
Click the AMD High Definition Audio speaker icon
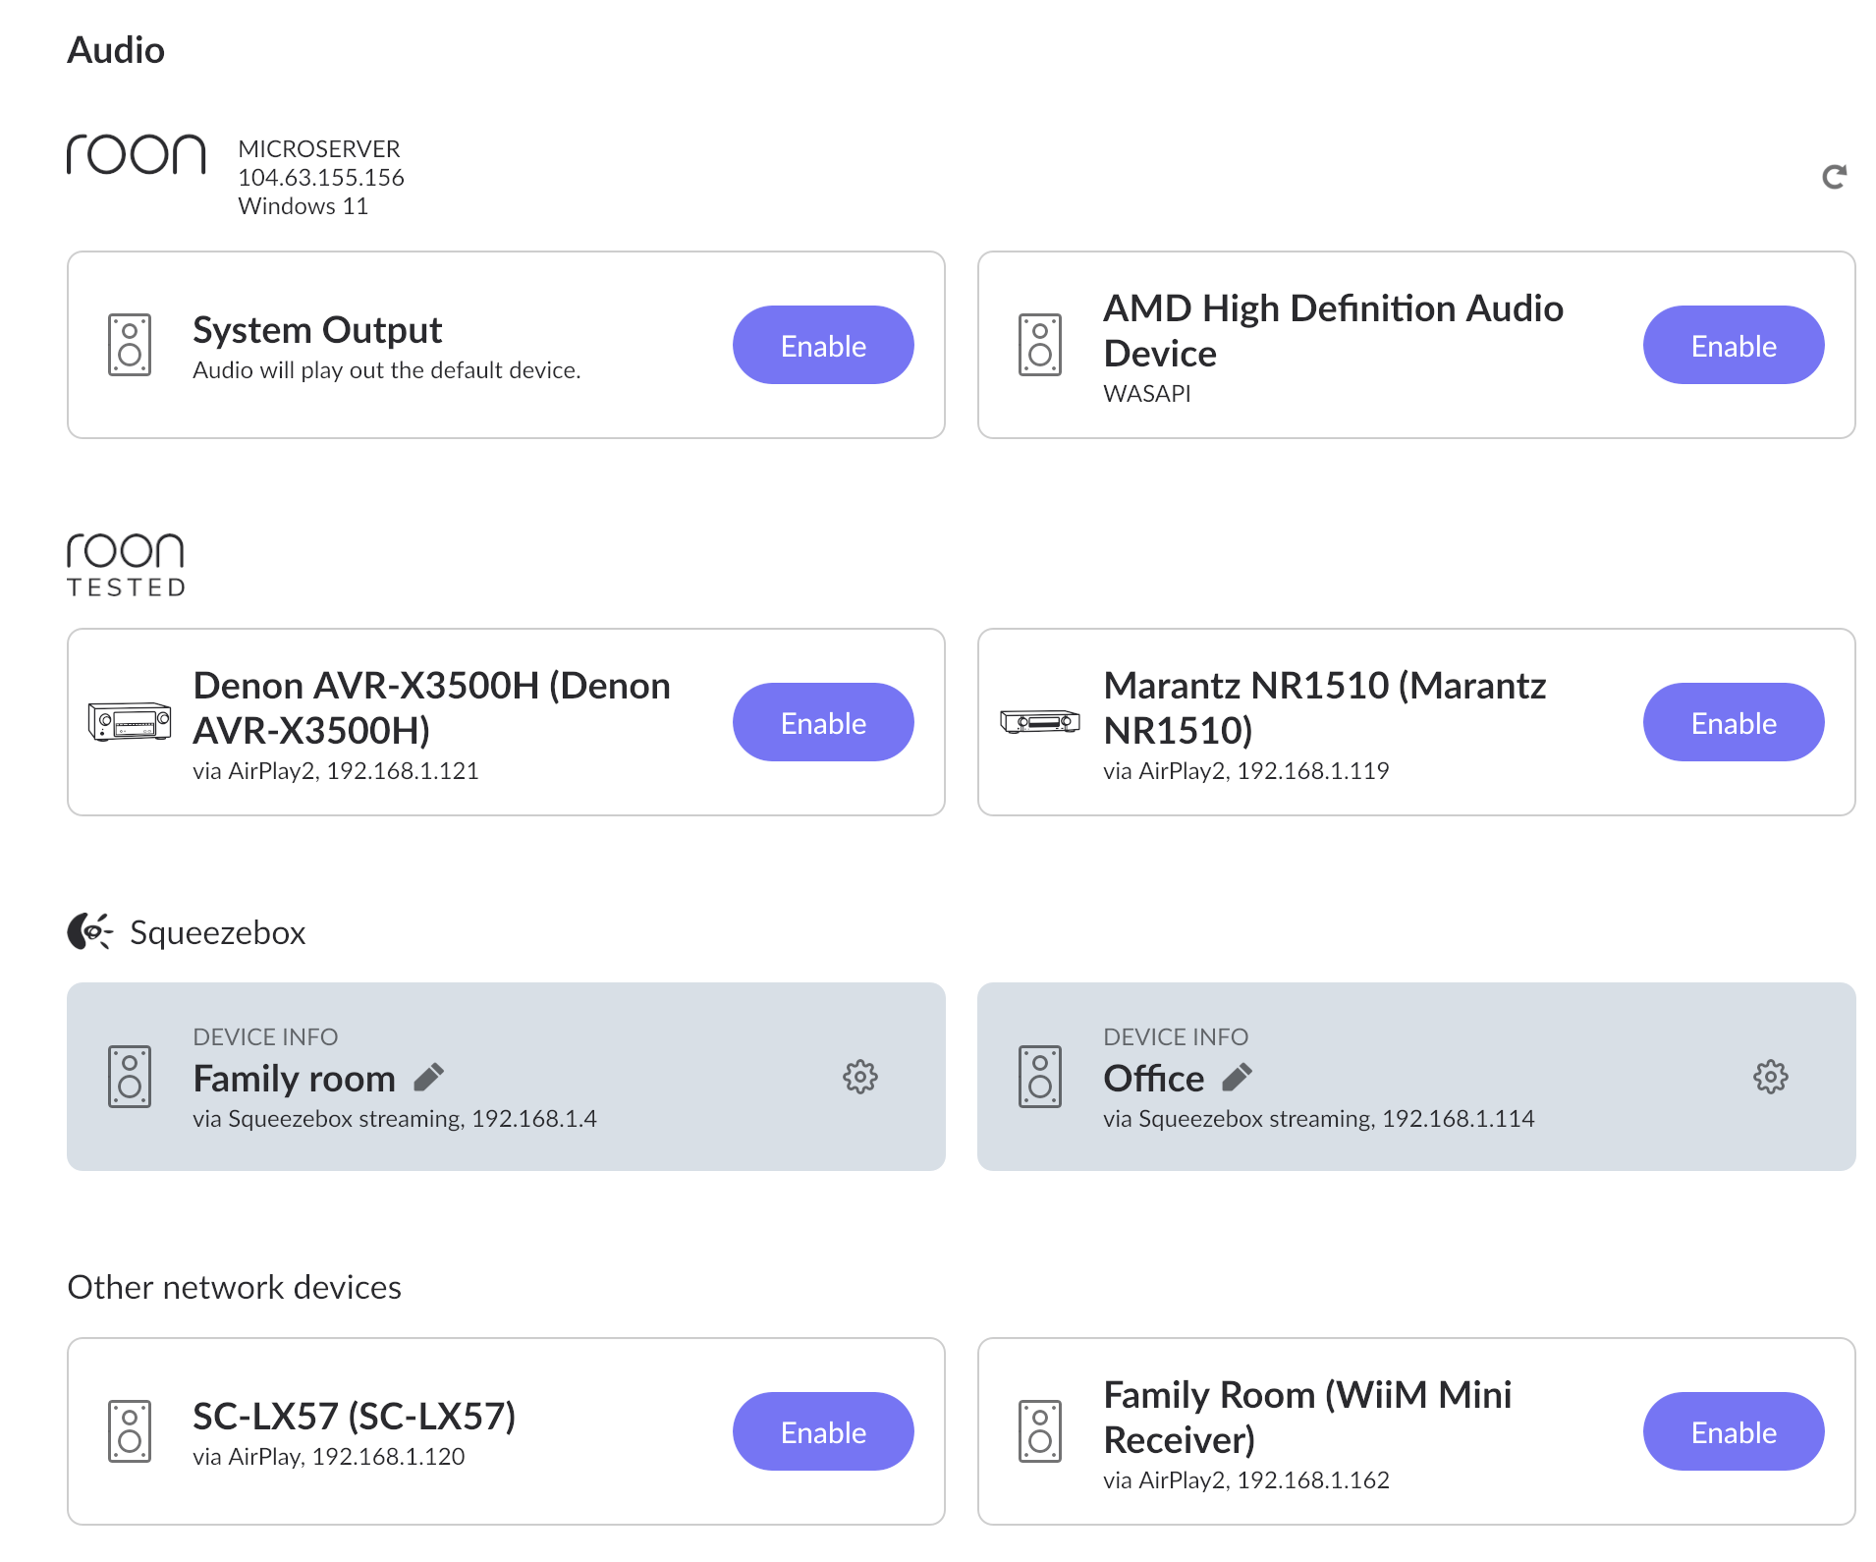pyautogui.click(x=1040, y=345)
